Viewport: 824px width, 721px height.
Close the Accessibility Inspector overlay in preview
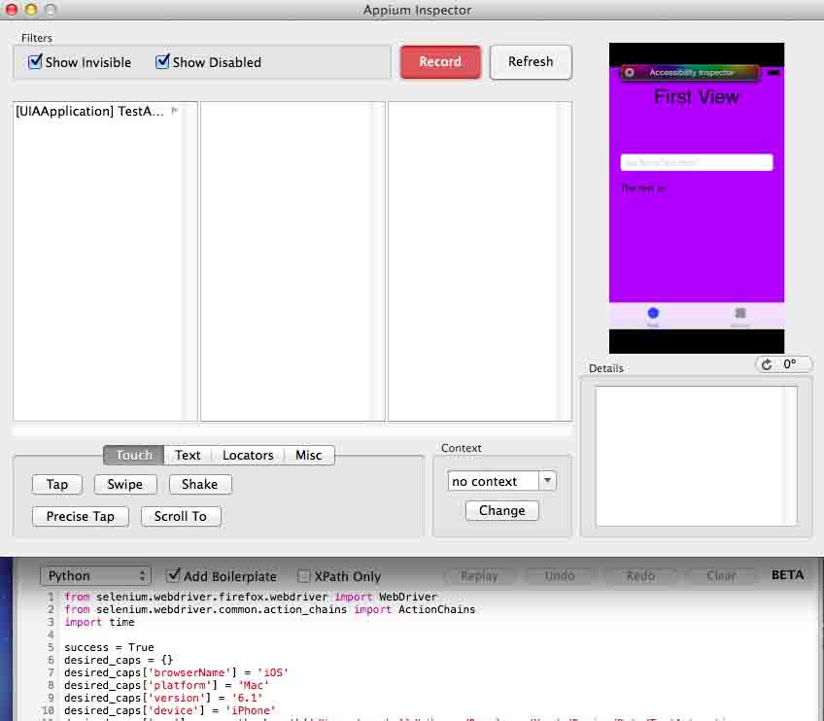click(x=630, y=73)
